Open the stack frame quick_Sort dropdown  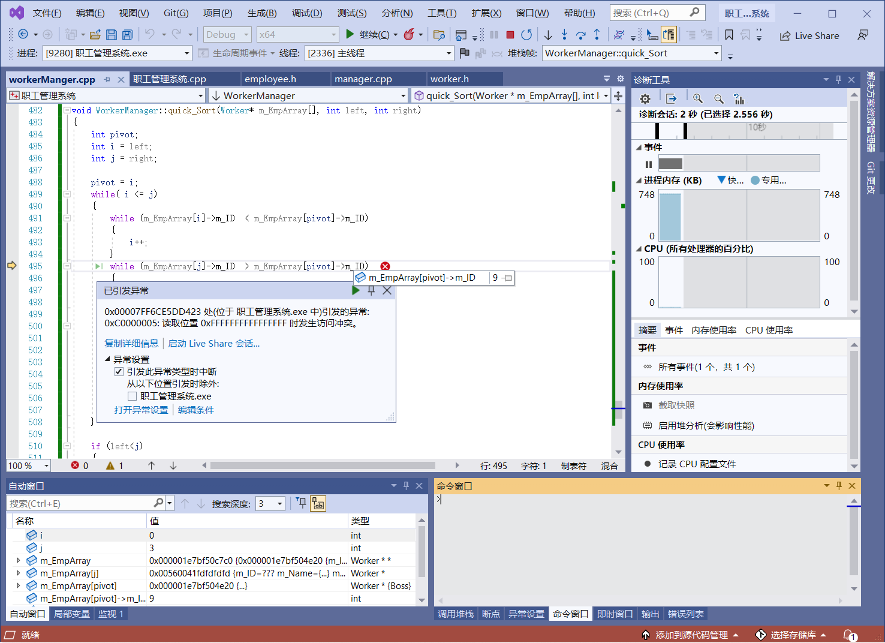point(632,53)
